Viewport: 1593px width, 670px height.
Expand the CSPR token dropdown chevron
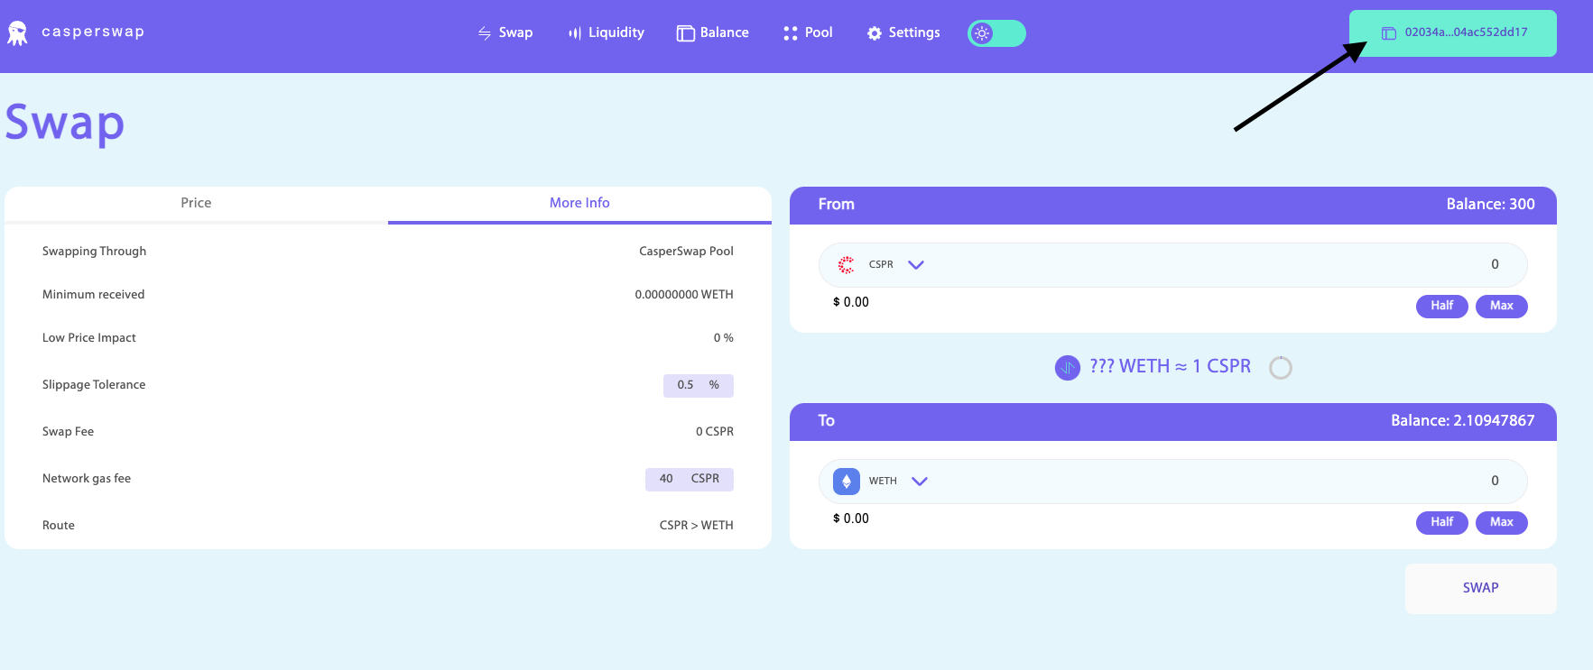916,265
